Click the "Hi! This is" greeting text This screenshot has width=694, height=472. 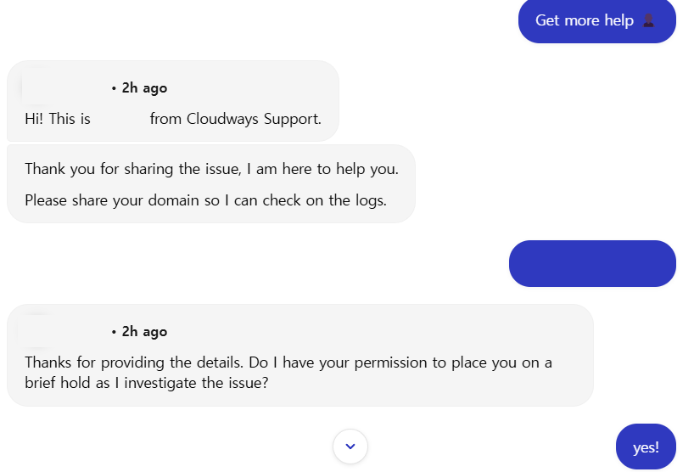58,119
